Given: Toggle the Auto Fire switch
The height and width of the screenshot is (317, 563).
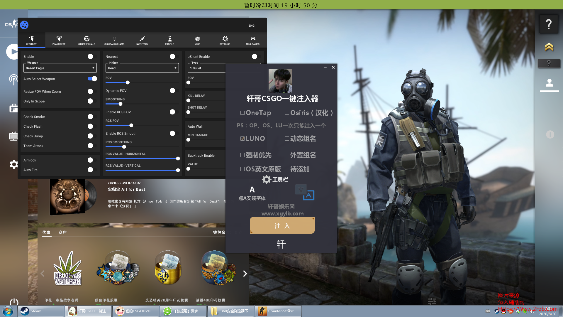Looking at the screenshot, I should point(92,170).
